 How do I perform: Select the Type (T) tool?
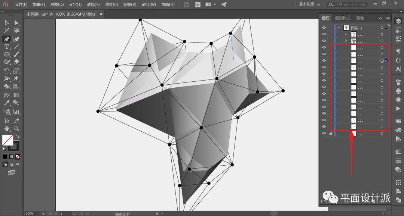(x=7, y=47)
